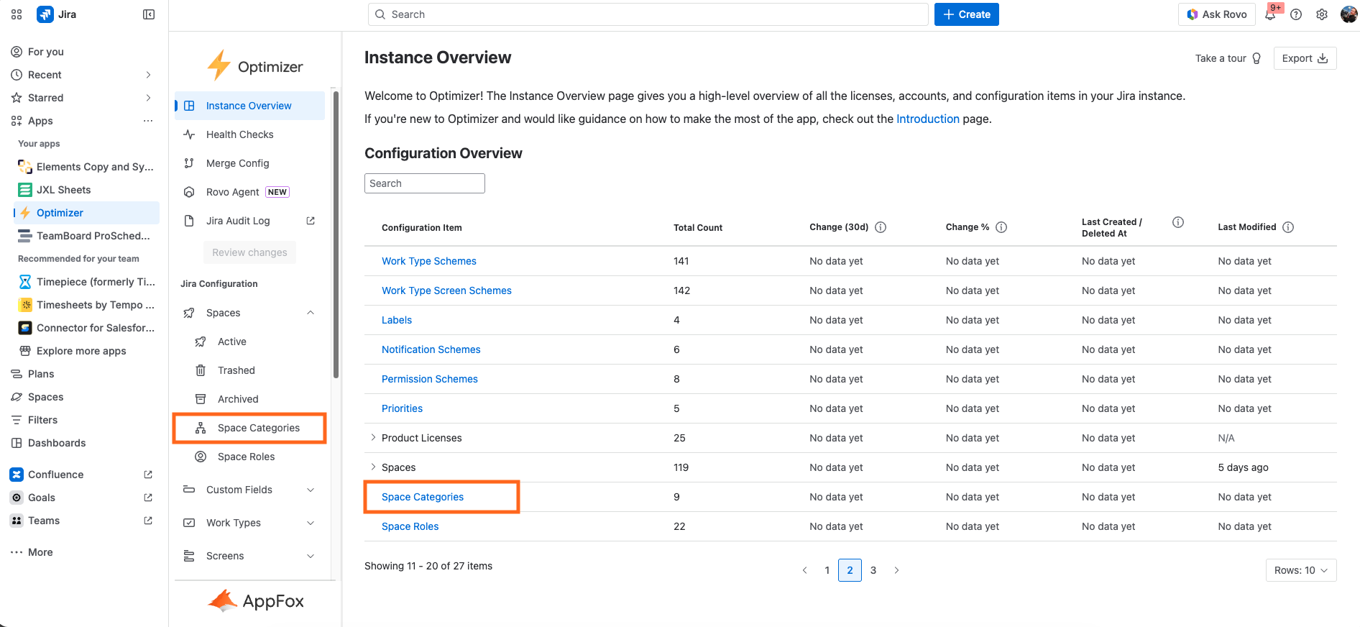This screenshot has width=1360, height=627.
Task: Click the notifications bell icon
Action: (1270, 15)
